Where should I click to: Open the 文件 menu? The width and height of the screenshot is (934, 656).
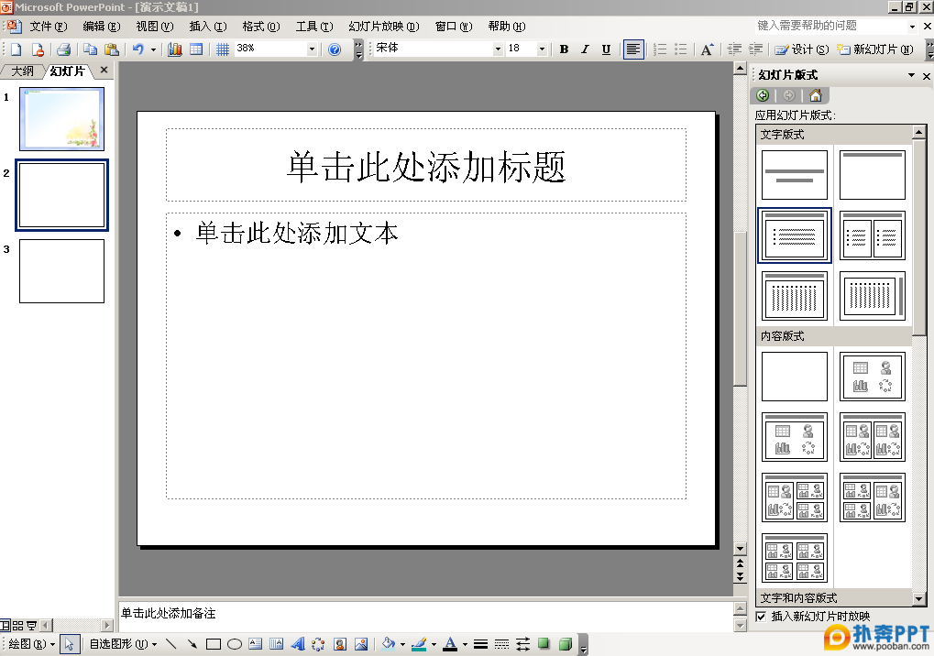tap(49, 27)
